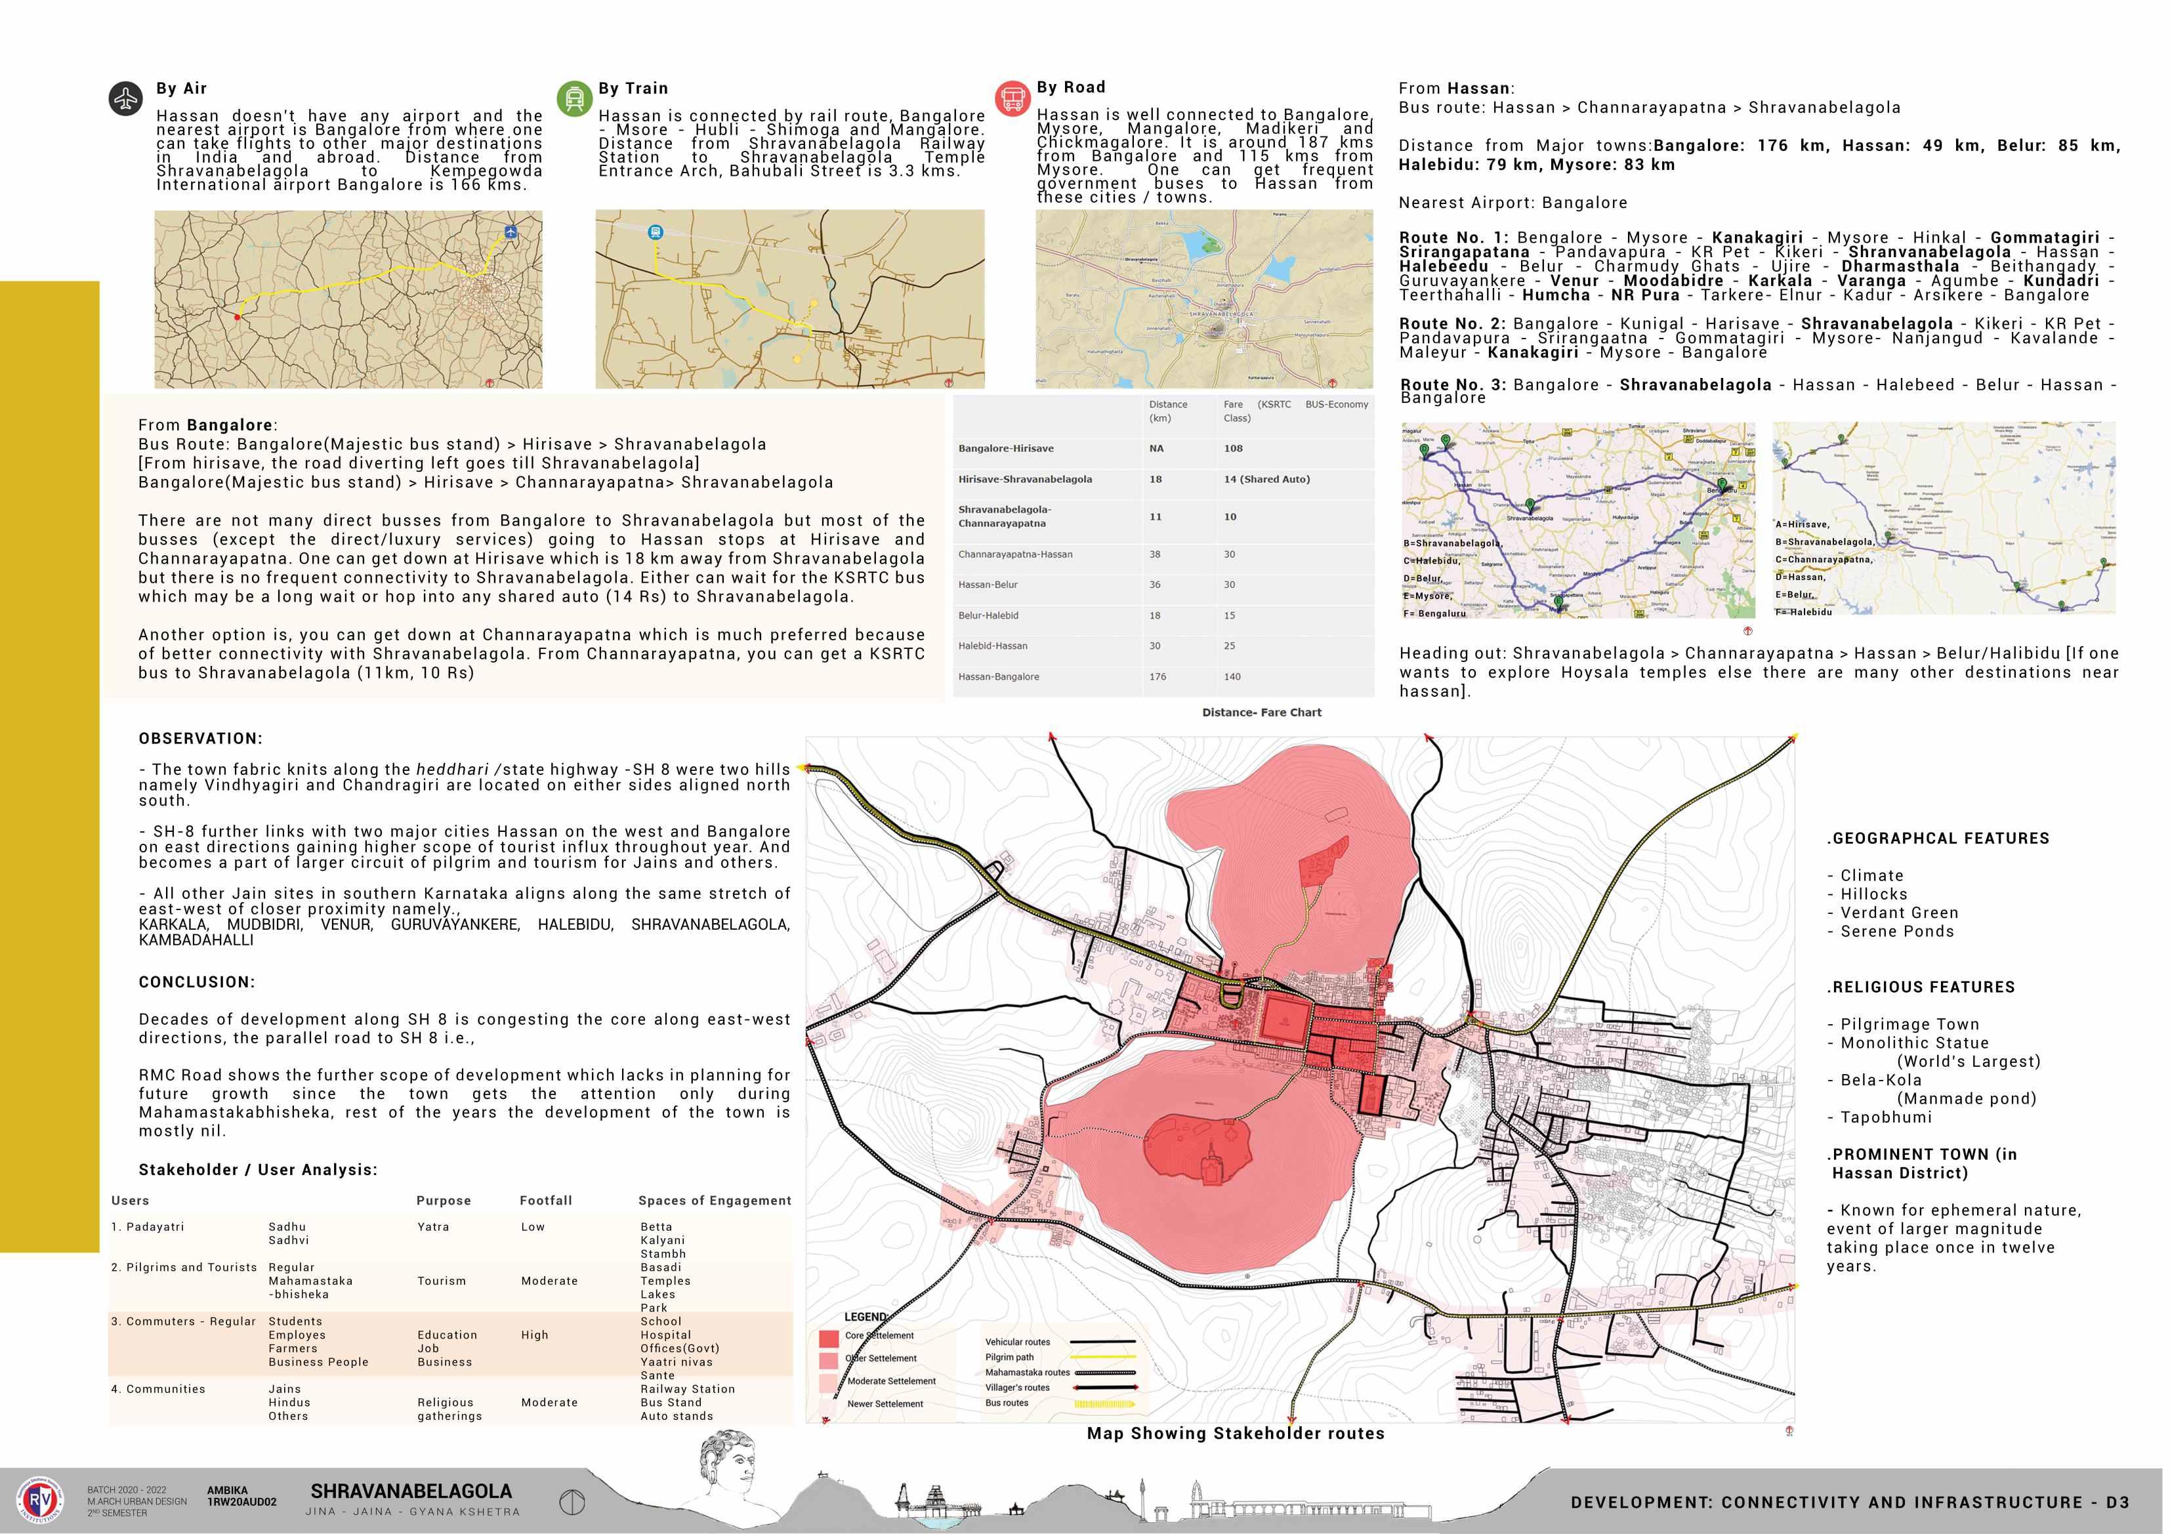Click the OBSERVATION heading
The width and height of the screenshot is (2170, 1534).
coord(200,738)
